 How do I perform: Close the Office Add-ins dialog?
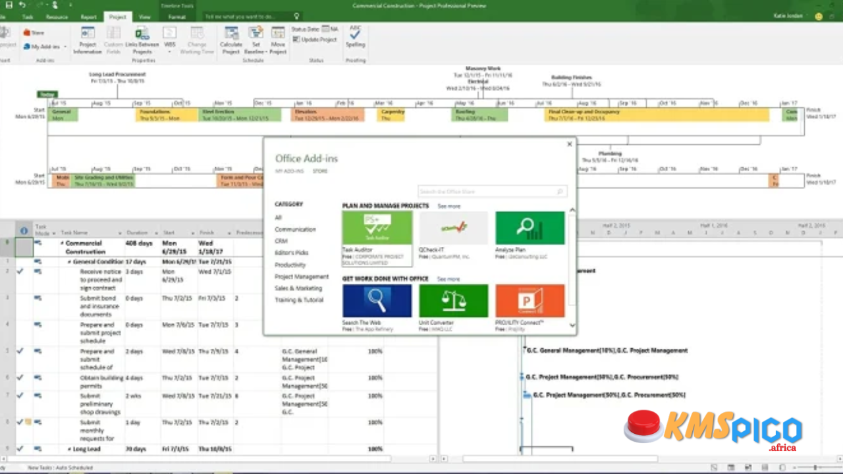[570, 144]
